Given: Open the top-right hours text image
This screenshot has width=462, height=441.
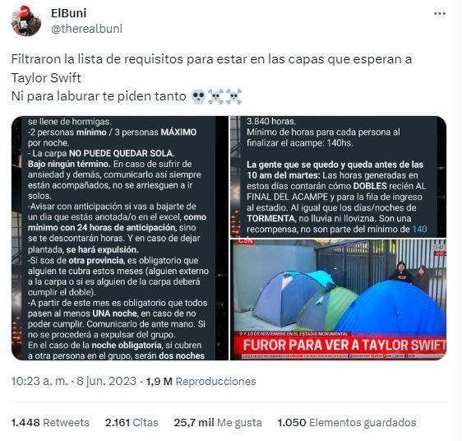Looking at the screenshot, I should tap(338, 176).
